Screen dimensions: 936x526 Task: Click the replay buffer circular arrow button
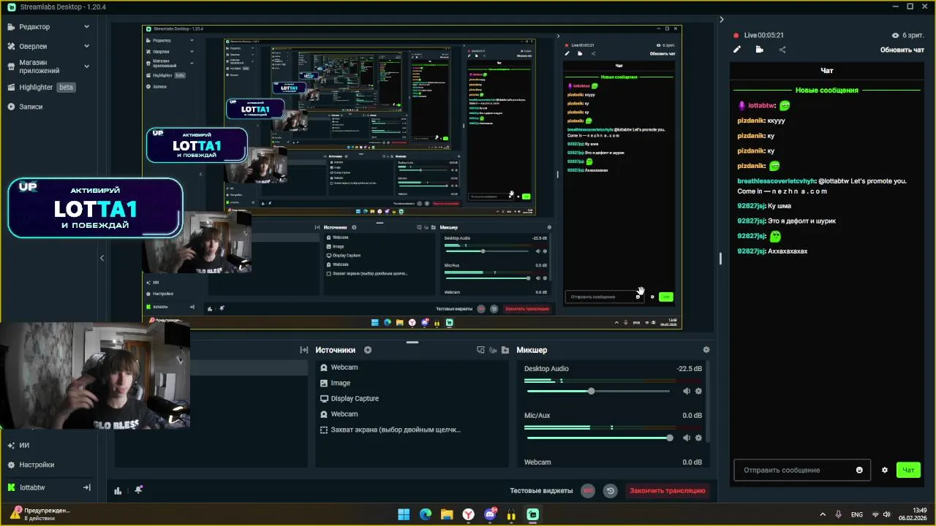tap(610, 491)
